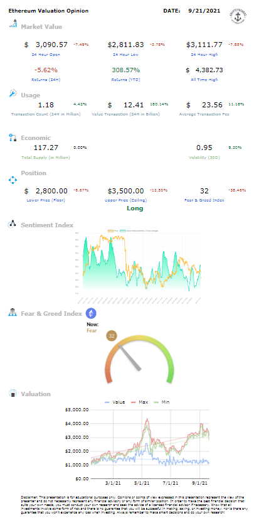Click the Sentiment Index chart

click(137, 266)
